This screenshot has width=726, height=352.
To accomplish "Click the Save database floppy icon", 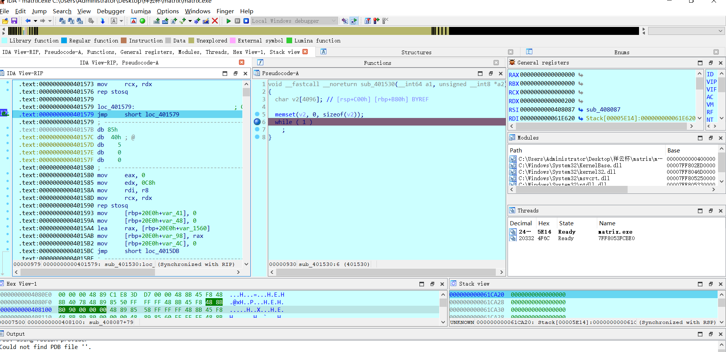I will tap(14, 21).
